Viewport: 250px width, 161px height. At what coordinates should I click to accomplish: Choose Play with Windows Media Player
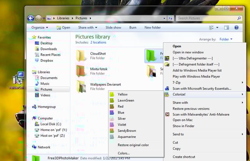[x=196, y=76]
